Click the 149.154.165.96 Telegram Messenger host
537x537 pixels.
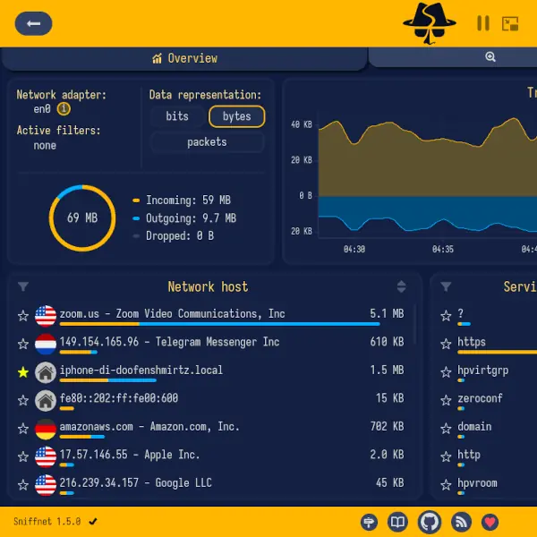[x=169, y=342]
